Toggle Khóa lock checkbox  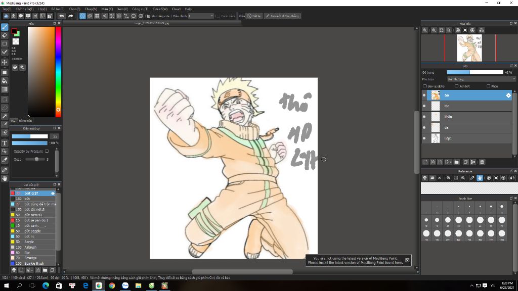coord(488,86)
